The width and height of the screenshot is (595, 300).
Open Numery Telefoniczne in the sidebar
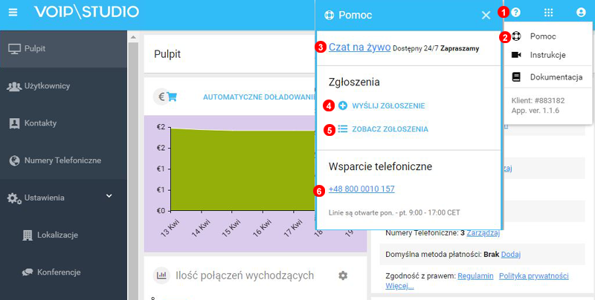click(62, 160)
